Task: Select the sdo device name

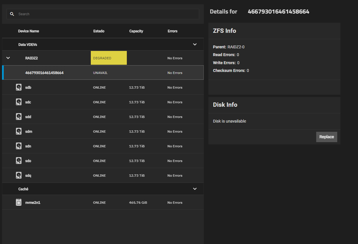Action: coord(28,161)
